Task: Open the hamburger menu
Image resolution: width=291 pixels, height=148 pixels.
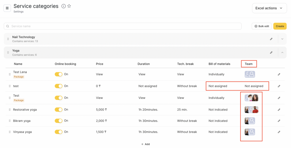Action: (x=7, y=8)
